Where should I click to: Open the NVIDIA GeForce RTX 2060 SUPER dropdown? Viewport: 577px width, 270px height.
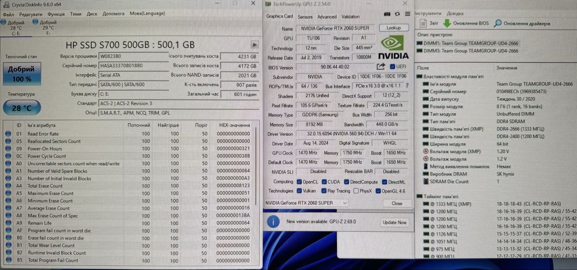pyautogui.click(x=306, y=203)
